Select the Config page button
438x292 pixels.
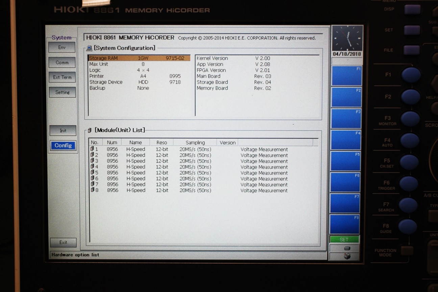[63, 145]
